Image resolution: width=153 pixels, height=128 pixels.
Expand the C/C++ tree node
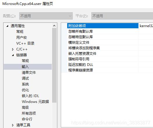click(13, 49)
